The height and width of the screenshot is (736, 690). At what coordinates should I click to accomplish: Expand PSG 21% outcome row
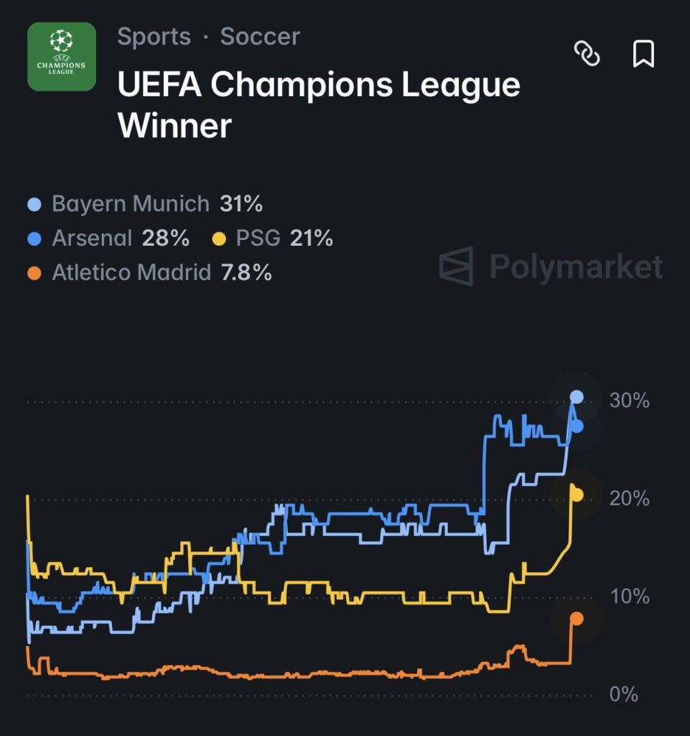pyautogui.click(x=276, y=238)
